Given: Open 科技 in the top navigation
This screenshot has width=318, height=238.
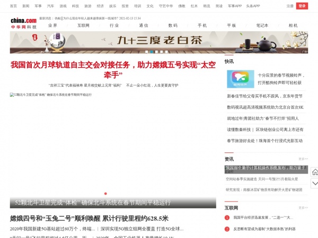Looking at the screenshot, I should (75, 6).
